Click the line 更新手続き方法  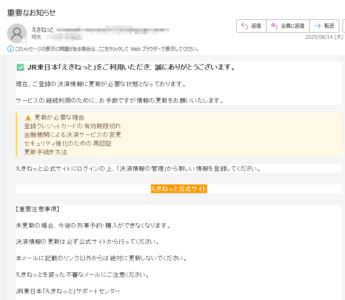point(45,152)
